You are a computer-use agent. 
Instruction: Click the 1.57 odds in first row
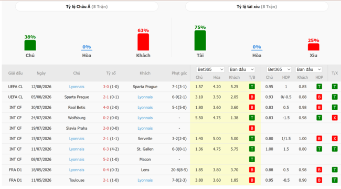click(x=199, y=87)
